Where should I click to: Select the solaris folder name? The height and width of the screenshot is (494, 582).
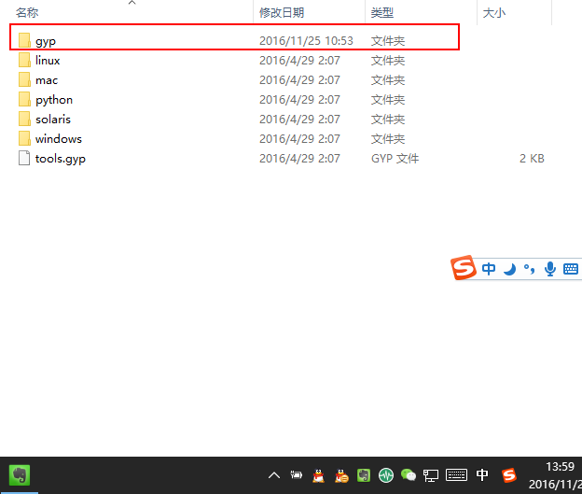click(x=53, y=120)
